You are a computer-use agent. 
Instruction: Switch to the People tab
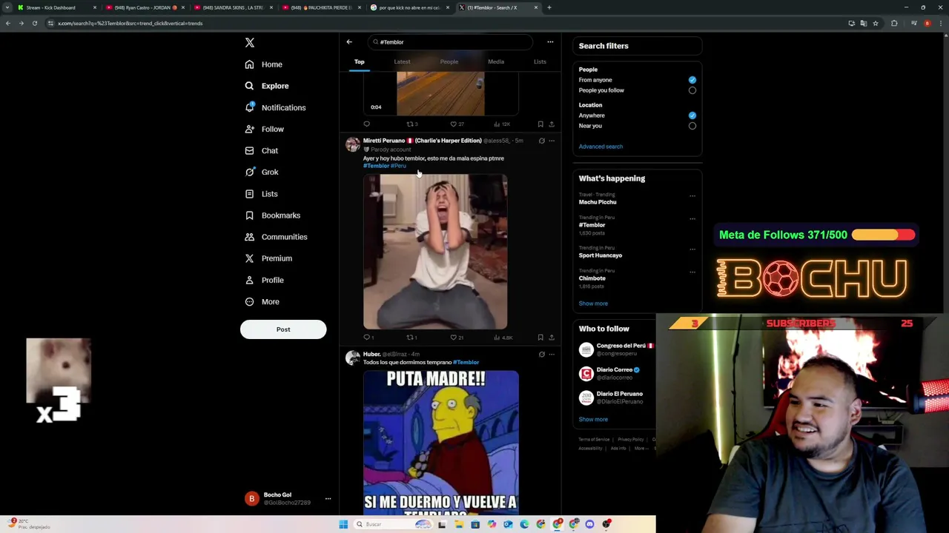(449, 62)
